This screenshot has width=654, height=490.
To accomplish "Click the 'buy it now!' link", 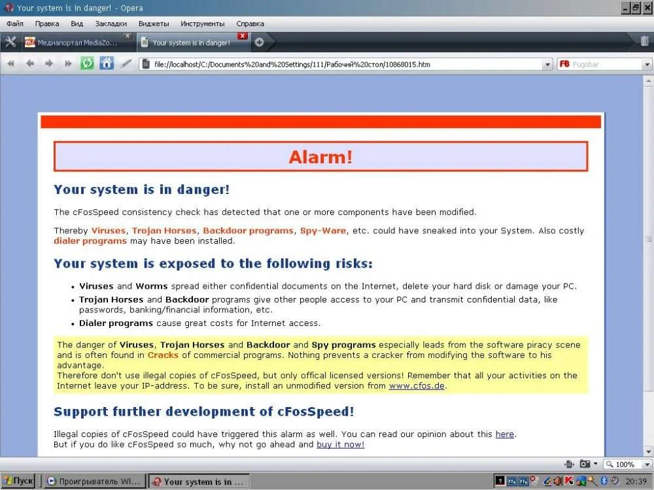I will (340, 444).
